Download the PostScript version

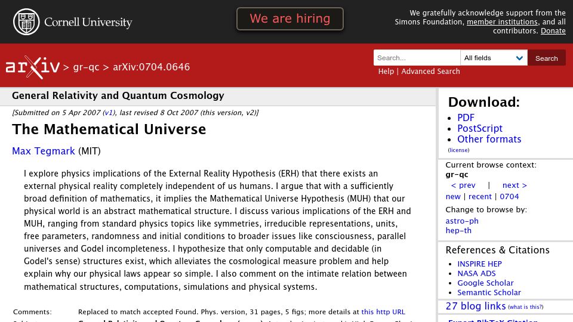point(480,129)
